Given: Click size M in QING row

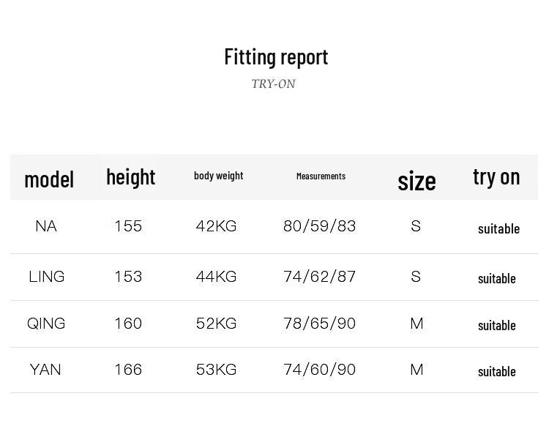Looking at the screenshot, I should (x=417, y=324).
